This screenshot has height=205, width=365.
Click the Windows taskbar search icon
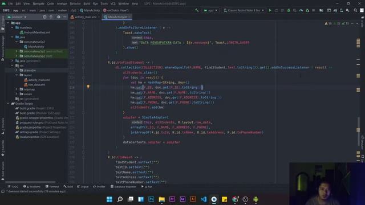(120, 199)
